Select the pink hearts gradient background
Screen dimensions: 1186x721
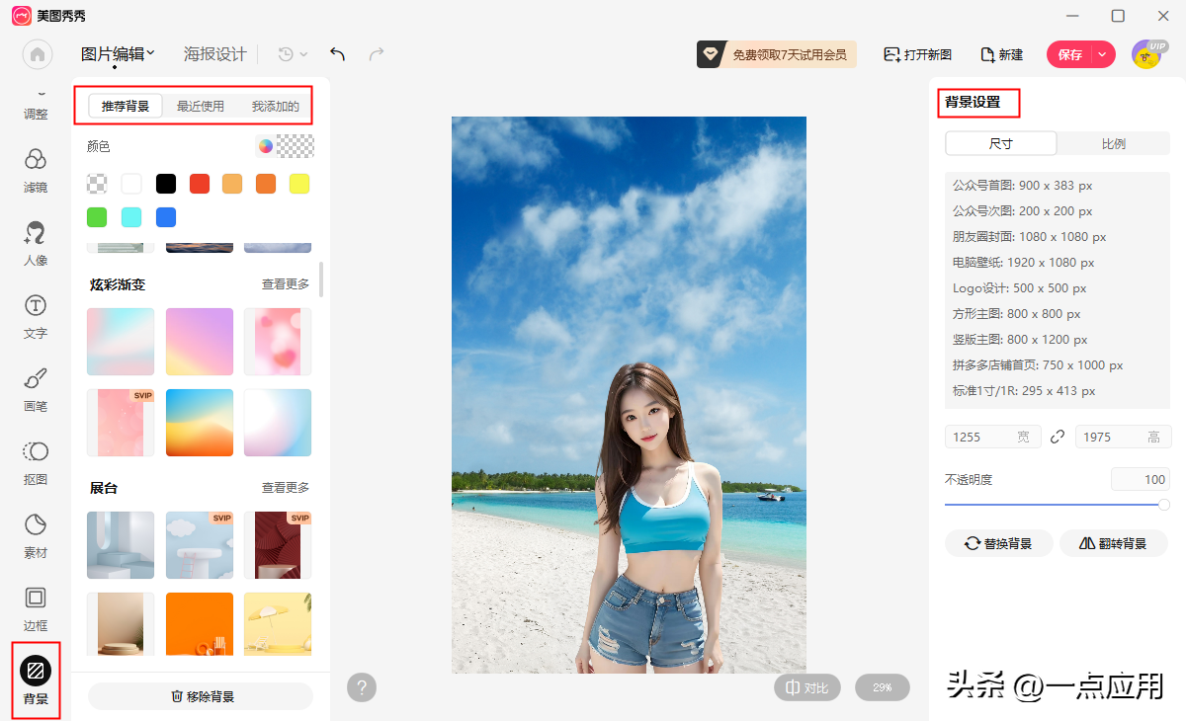click(278, 342)
